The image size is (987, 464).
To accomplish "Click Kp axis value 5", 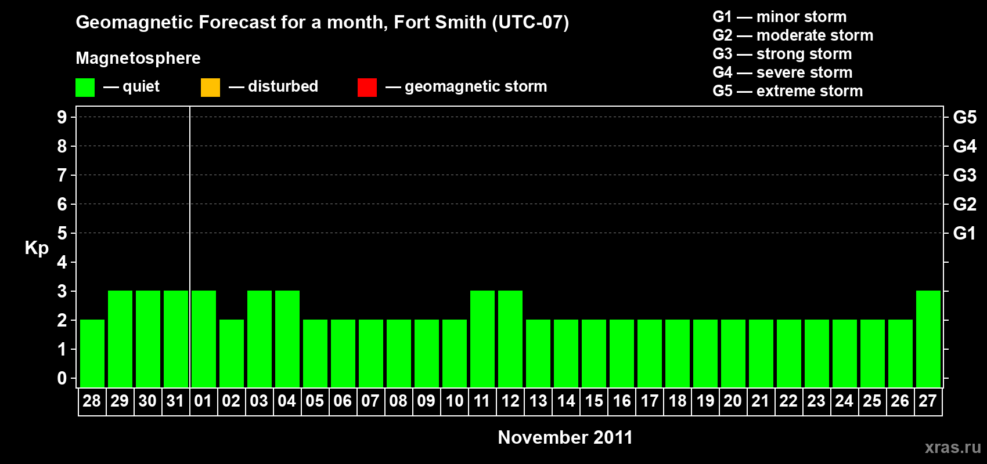I will point(62,233).
